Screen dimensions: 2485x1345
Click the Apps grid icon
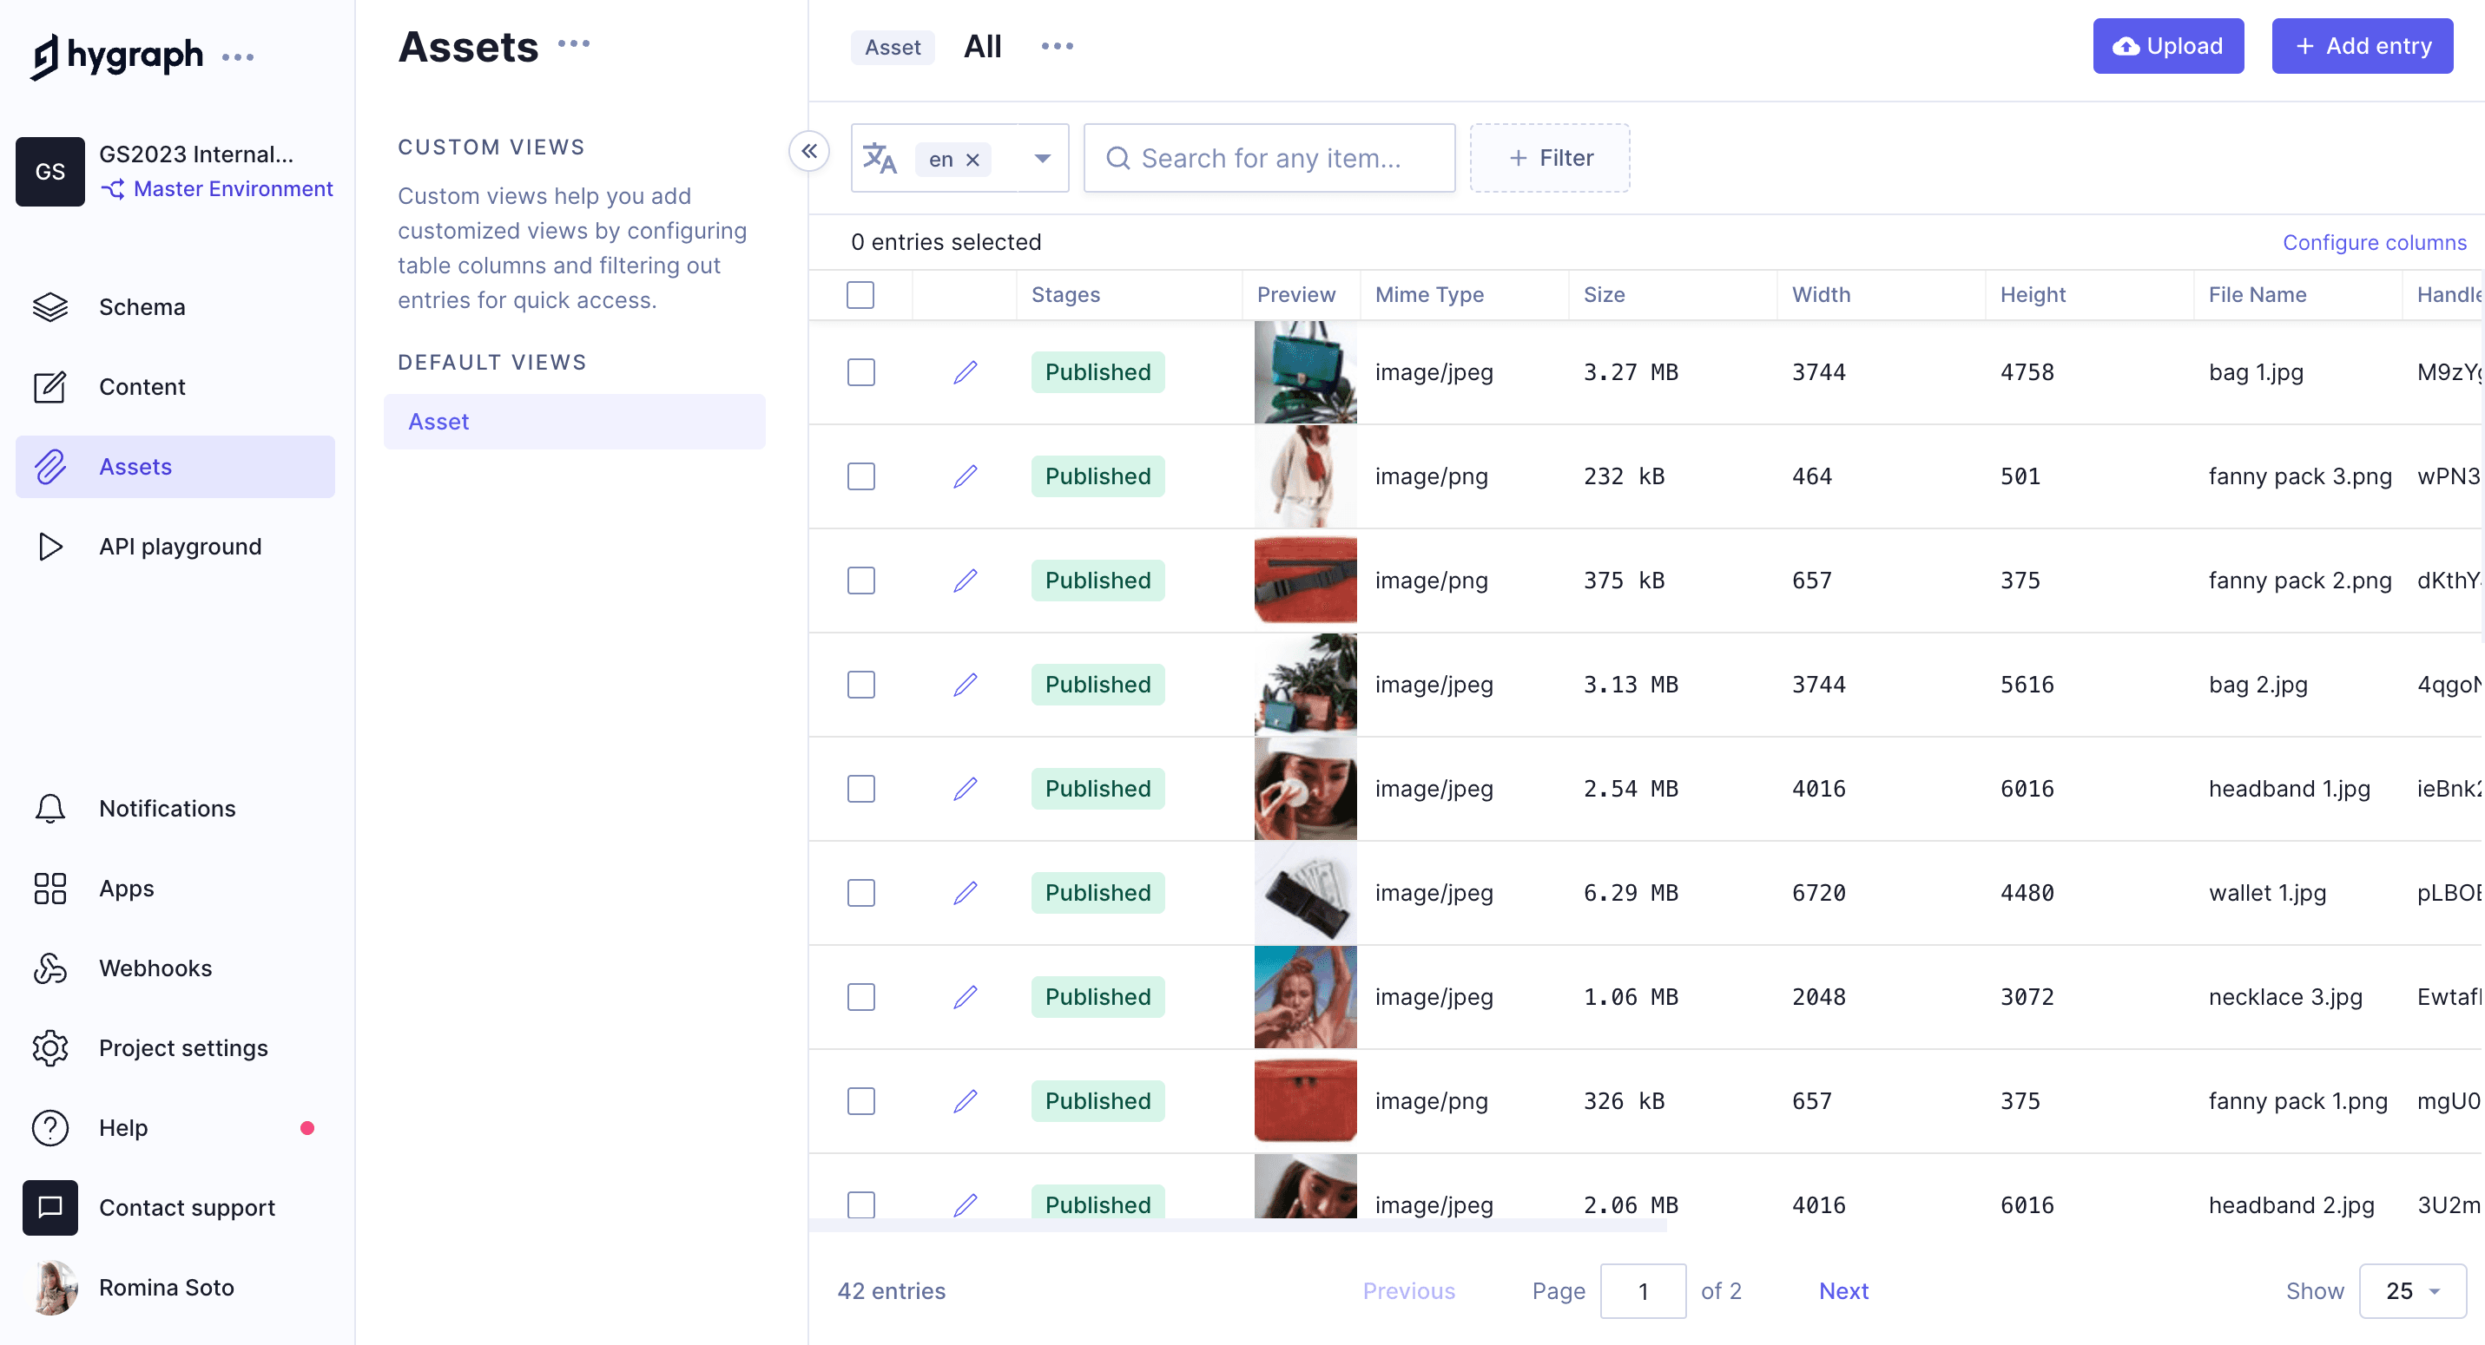[x=50, y=888]
